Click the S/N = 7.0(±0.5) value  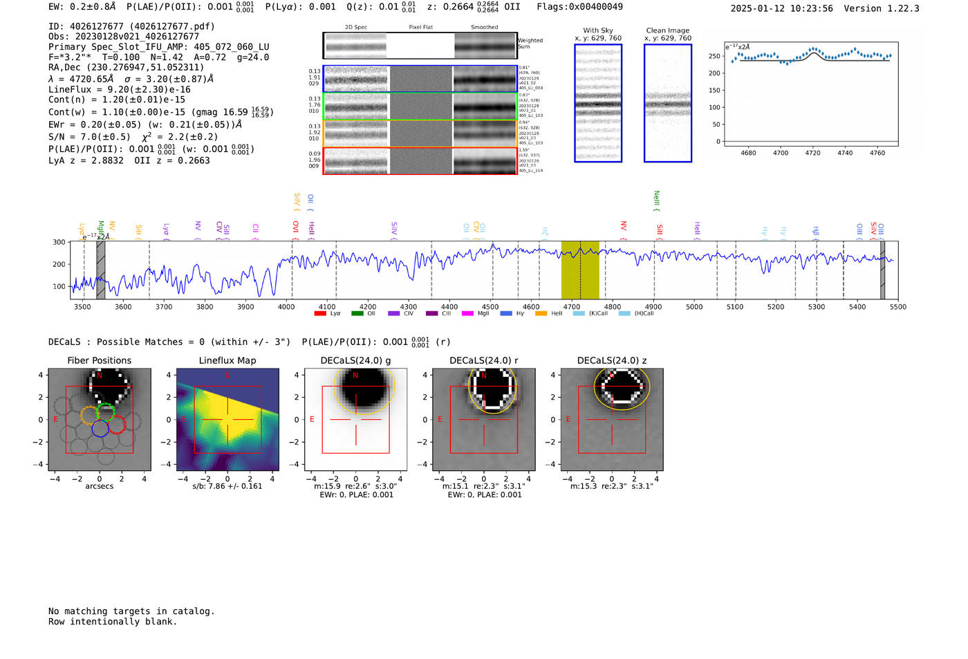click(89, 137)
